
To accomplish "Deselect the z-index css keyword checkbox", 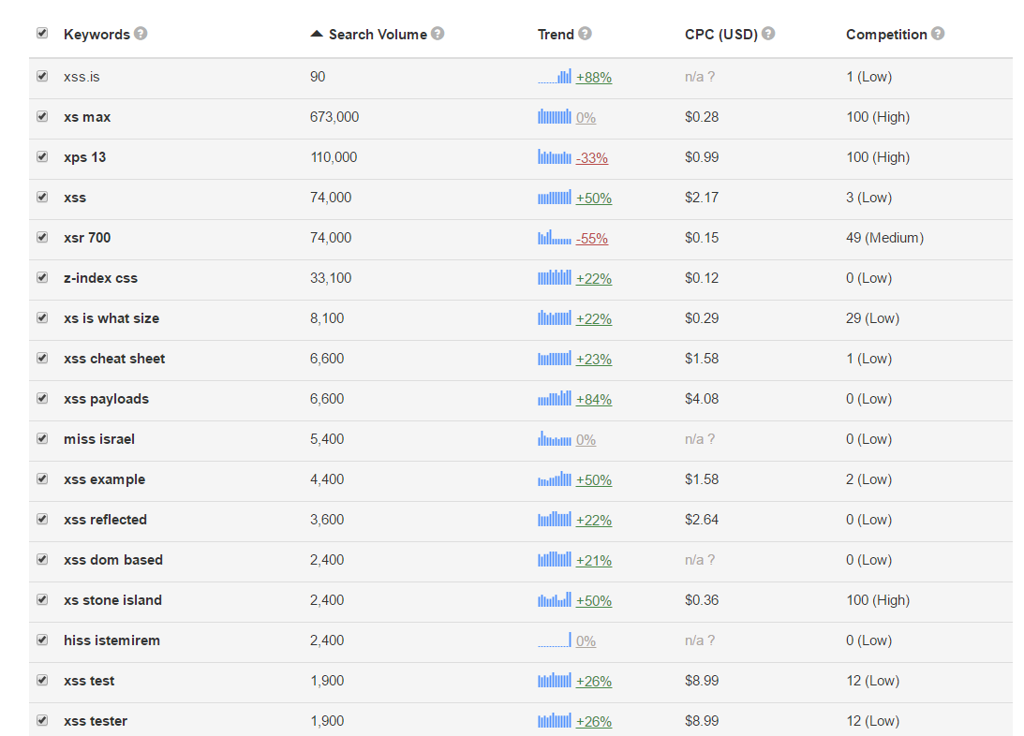I will (42, 277).
